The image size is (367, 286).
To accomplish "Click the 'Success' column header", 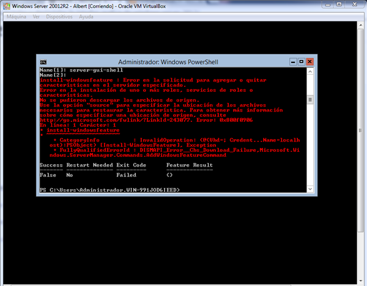I will (51, 165).
